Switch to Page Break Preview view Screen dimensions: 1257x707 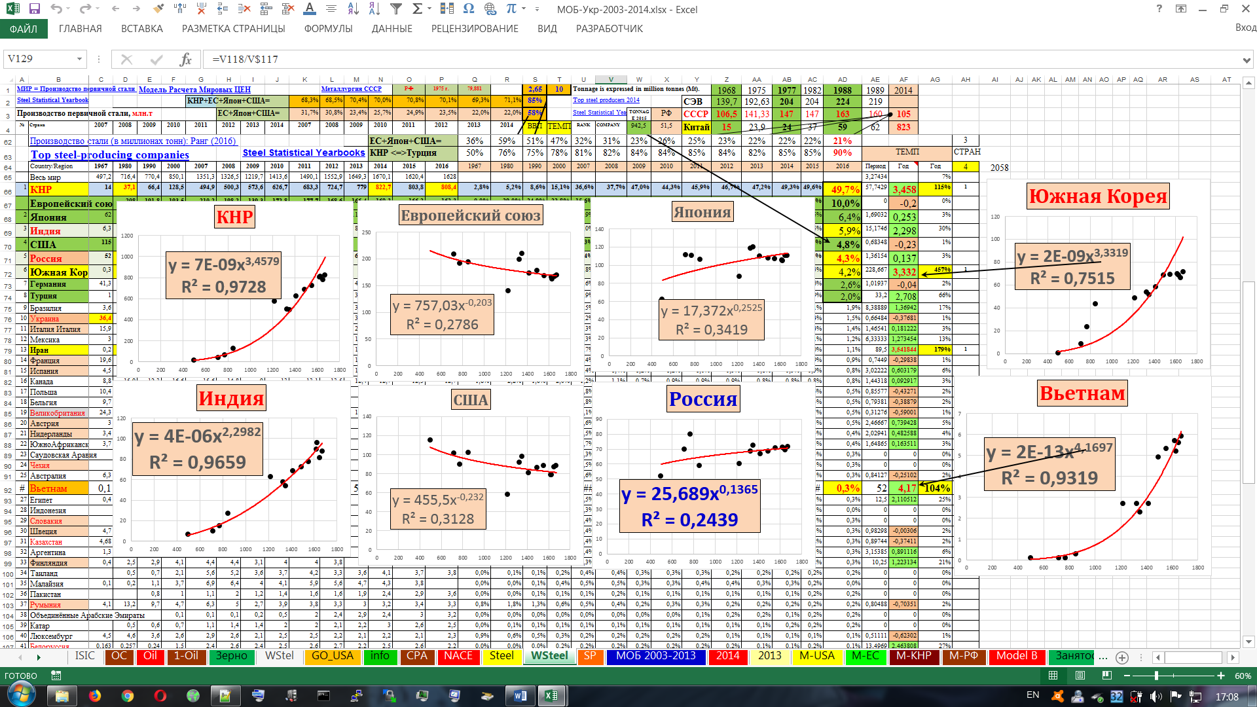point(1106,676)
